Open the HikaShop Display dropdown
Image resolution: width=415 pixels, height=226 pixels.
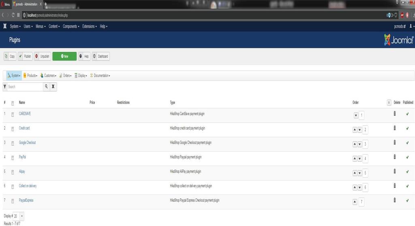pos(81,75)
